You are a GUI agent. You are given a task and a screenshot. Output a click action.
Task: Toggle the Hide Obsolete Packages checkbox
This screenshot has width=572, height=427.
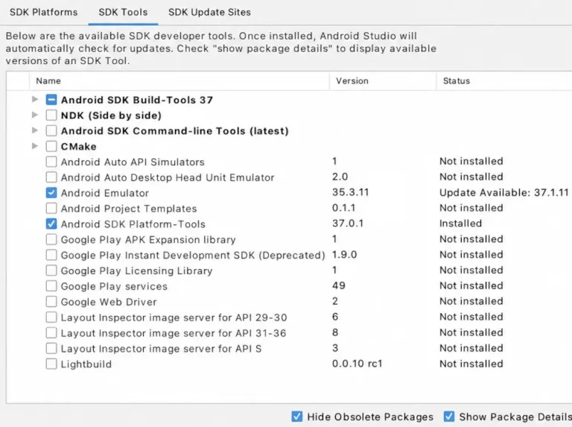[297, 417]
